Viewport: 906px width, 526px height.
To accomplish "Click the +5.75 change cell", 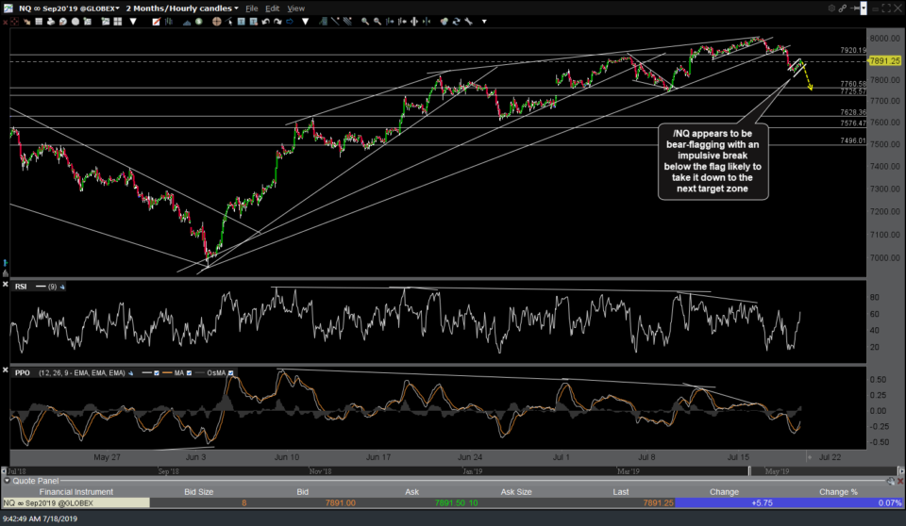I will 763,502.
